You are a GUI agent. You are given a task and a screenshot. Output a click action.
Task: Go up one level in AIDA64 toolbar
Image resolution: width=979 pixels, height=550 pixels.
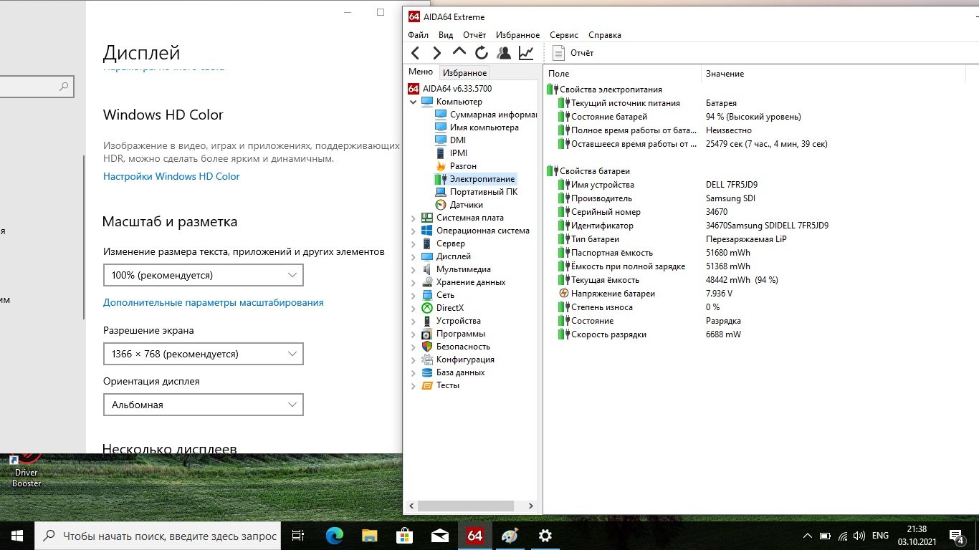click(459, 52)
